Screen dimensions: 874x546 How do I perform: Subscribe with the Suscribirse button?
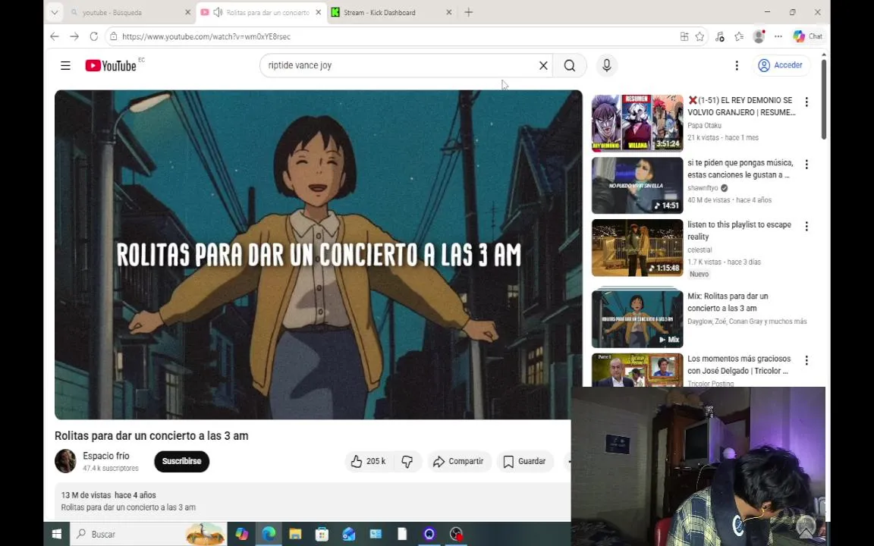(182, 461)
